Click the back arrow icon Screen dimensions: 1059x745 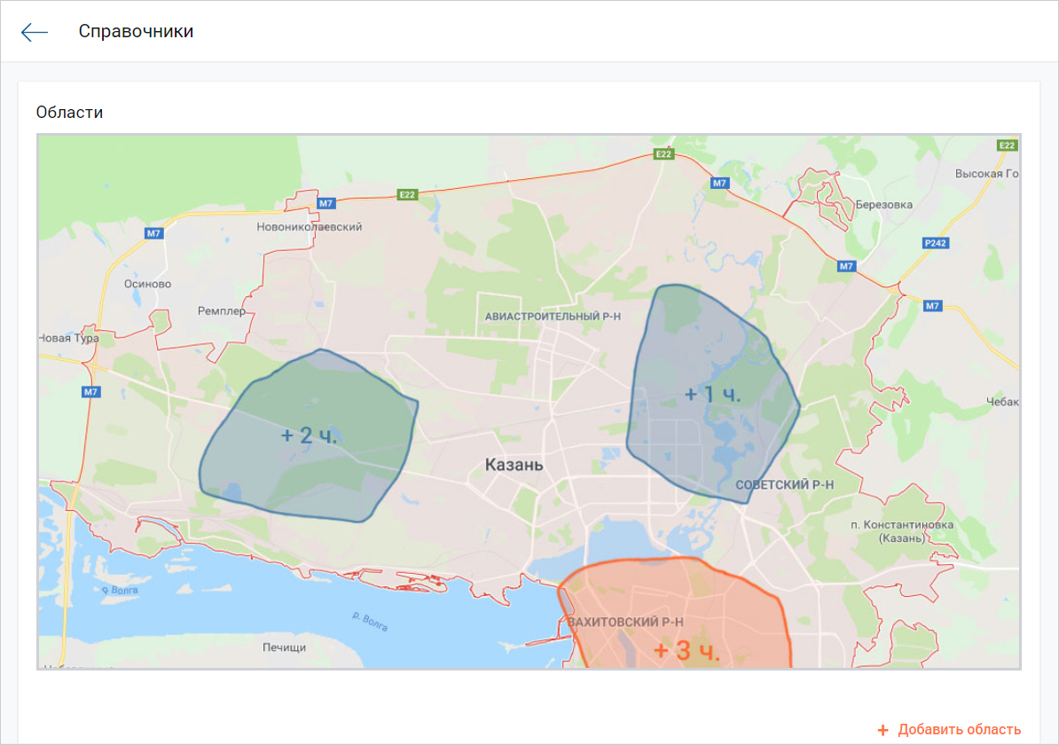point(35,32)
